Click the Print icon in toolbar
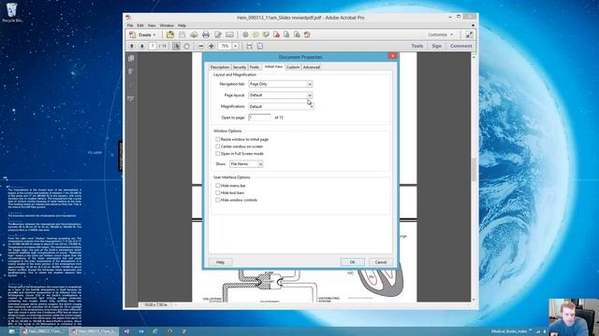This screenshot has width=599, height=336. [x=206, y=35]
